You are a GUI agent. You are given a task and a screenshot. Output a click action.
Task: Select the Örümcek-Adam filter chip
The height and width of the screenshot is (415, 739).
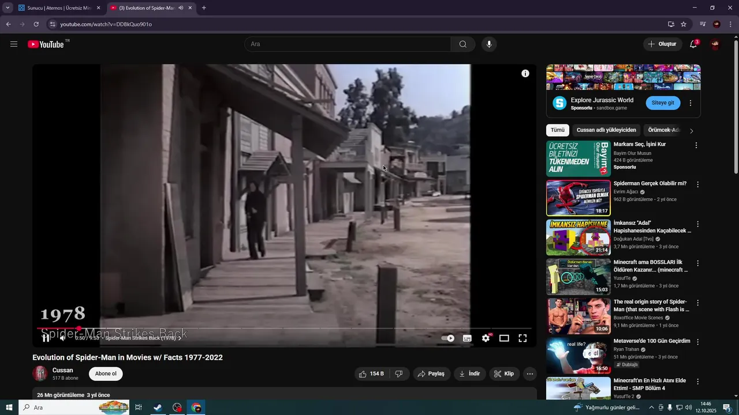point(665,130)
